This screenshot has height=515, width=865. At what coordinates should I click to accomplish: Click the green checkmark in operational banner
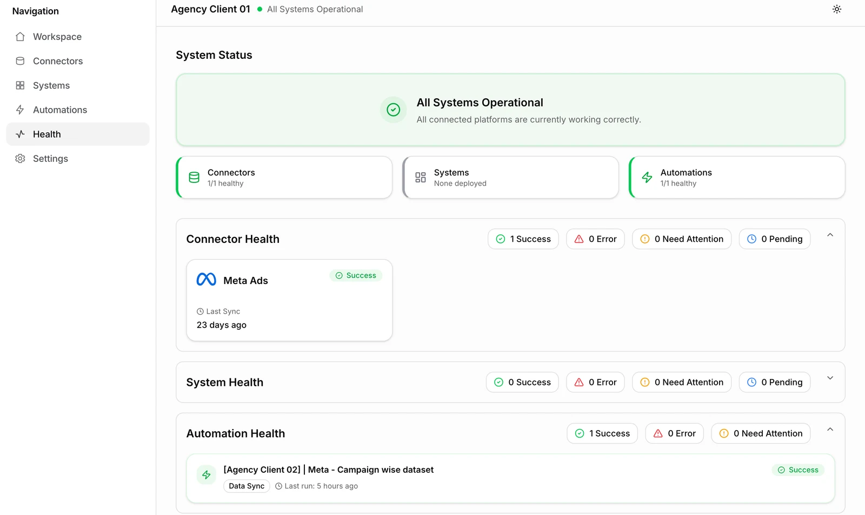394,110
